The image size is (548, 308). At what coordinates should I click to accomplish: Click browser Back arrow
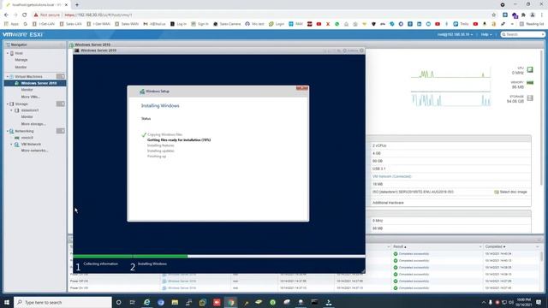click(x=6, y=15)
